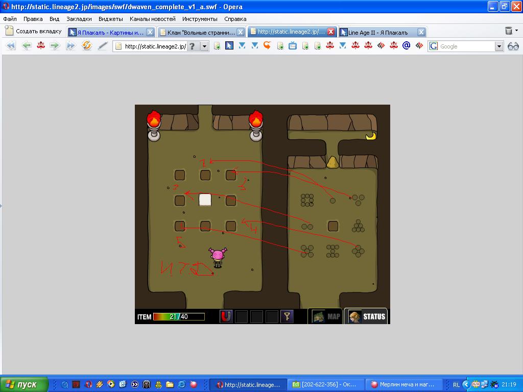Open the Закладки menu

79,19
